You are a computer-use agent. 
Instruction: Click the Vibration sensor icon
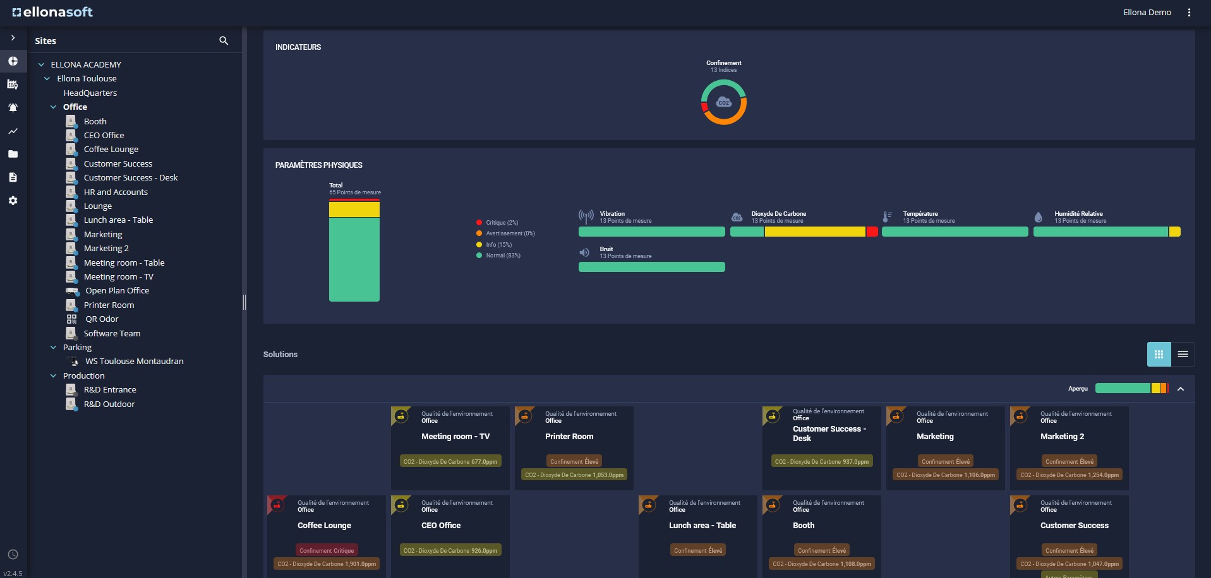point(586,217)
